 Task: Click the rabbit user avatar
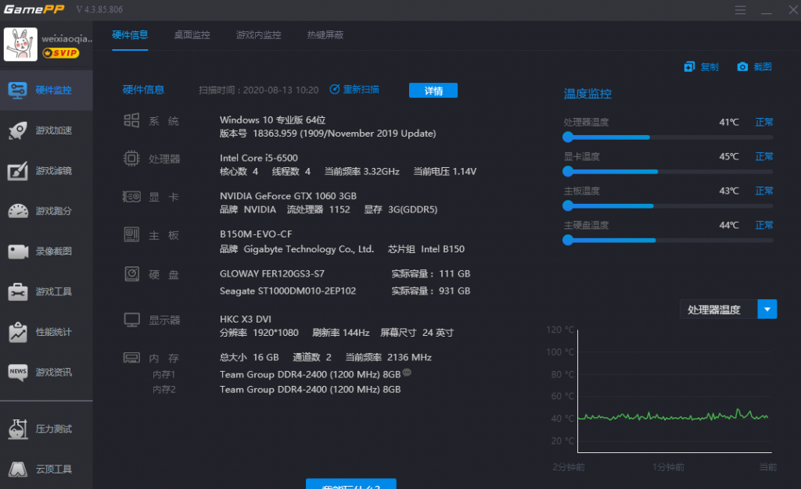point(20,45)
